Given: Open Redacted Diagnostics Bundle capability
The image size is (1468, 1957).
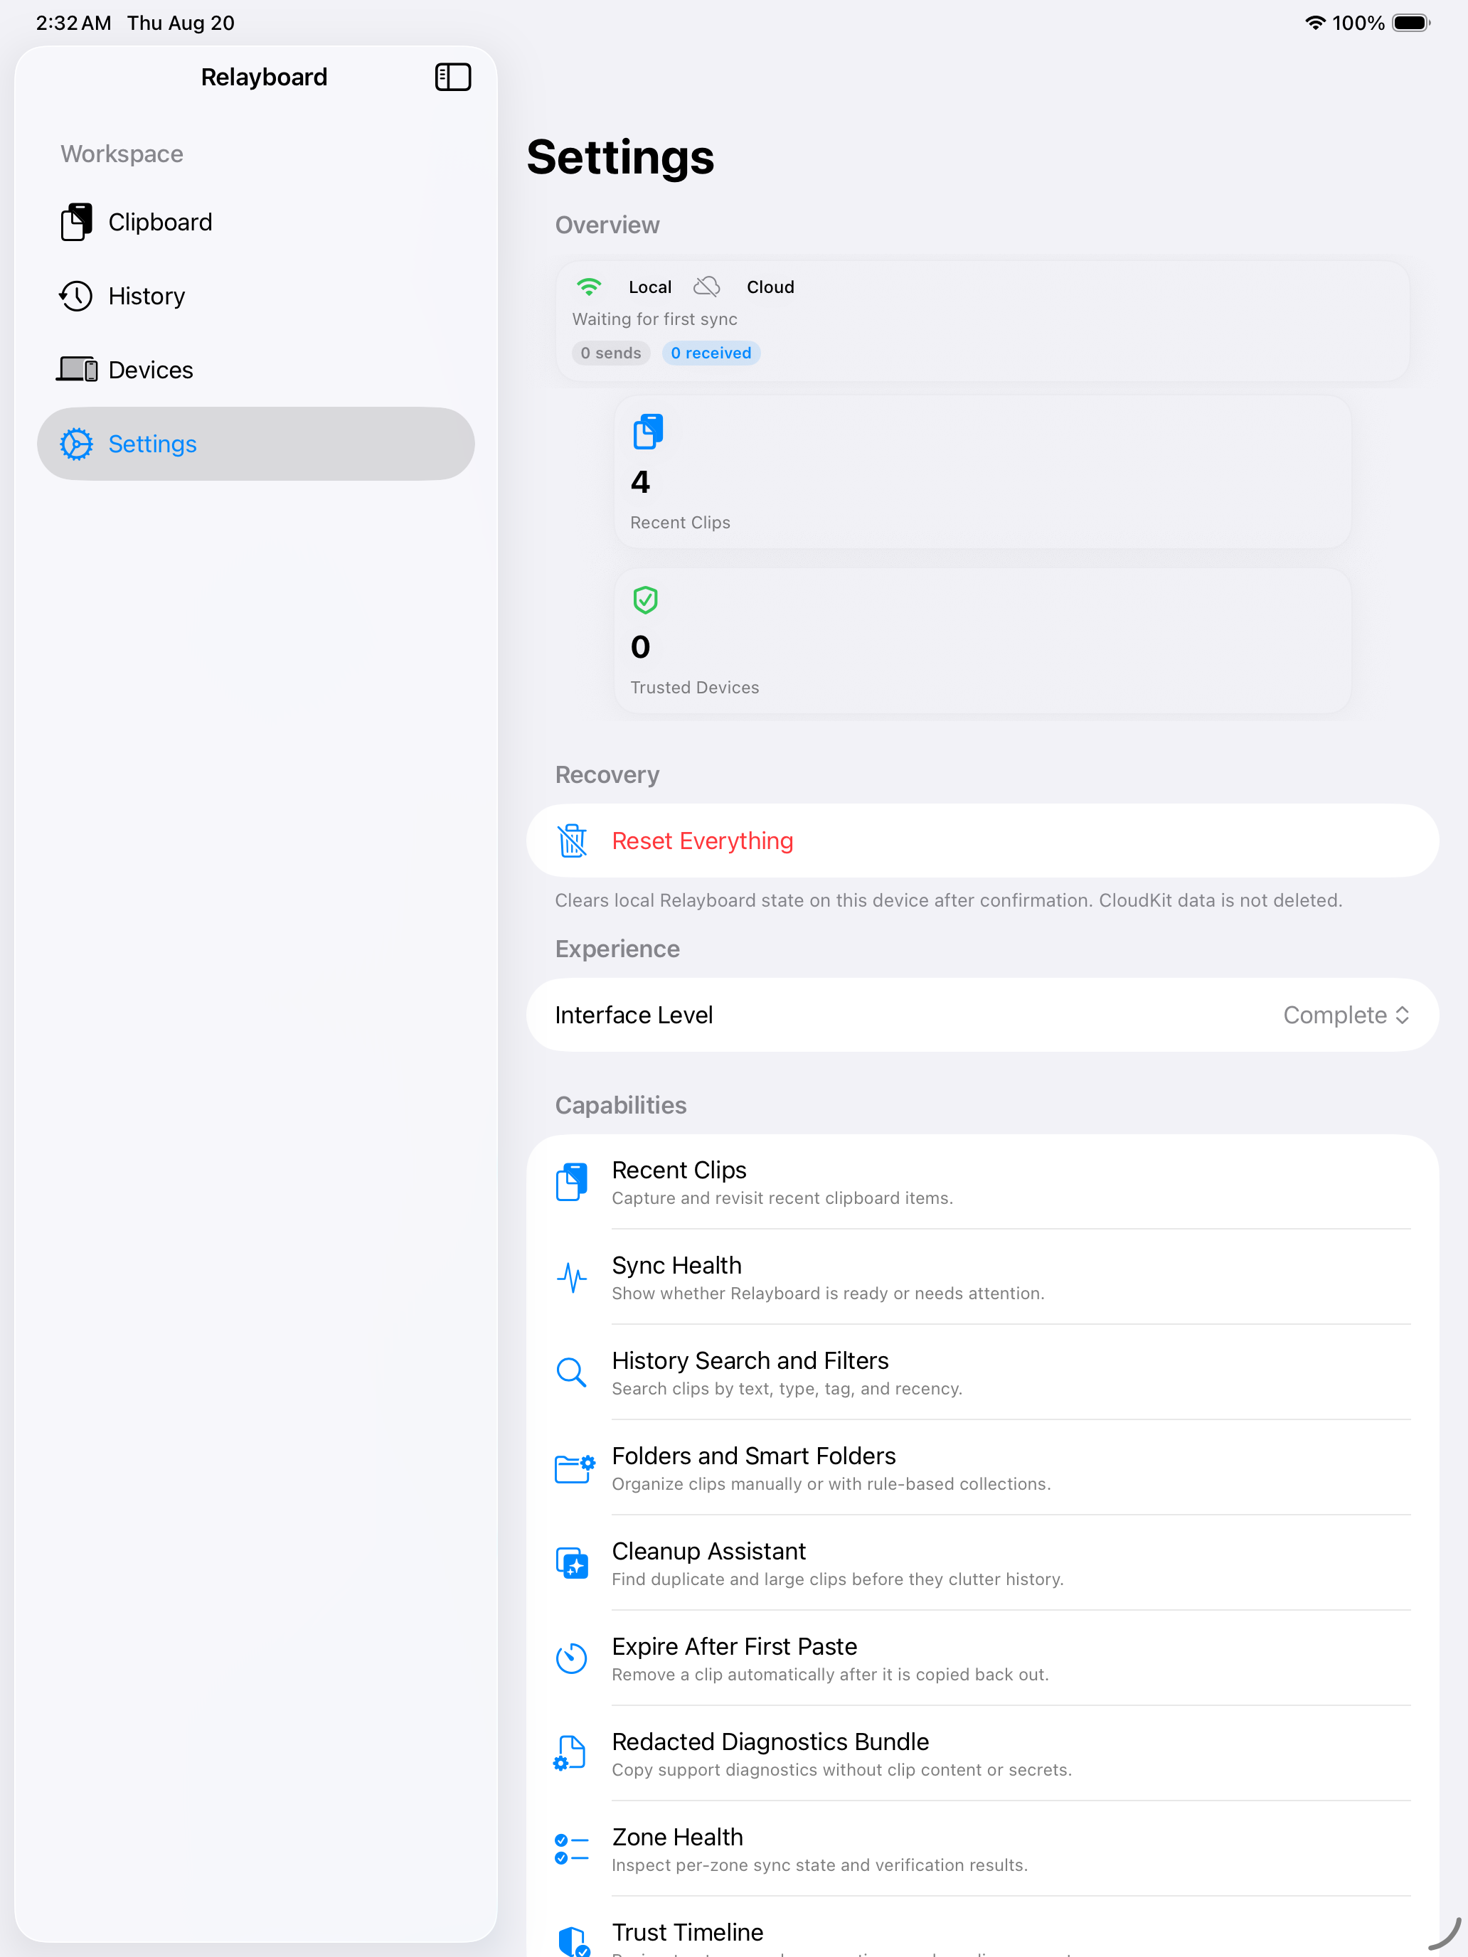Looking at the screenshot, I should click(x=982, y=1754).
